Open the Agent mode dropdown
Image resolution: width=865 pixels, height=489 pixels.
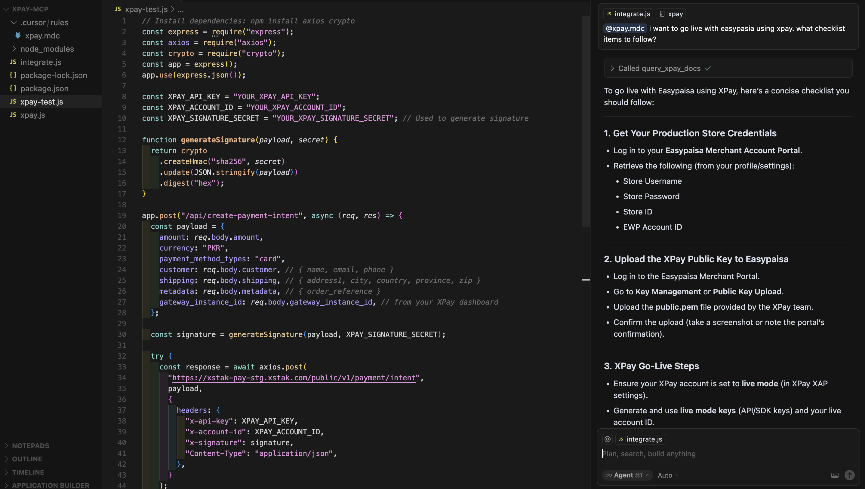point(627,475)
